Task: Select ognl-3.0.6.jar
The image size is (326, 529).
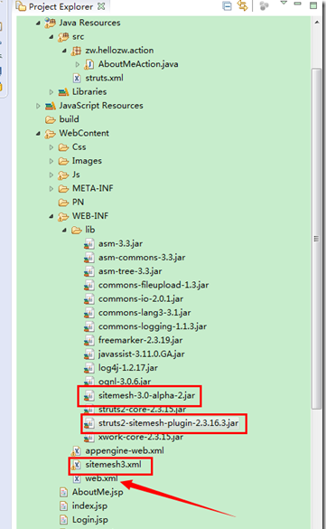Action: 125,382
